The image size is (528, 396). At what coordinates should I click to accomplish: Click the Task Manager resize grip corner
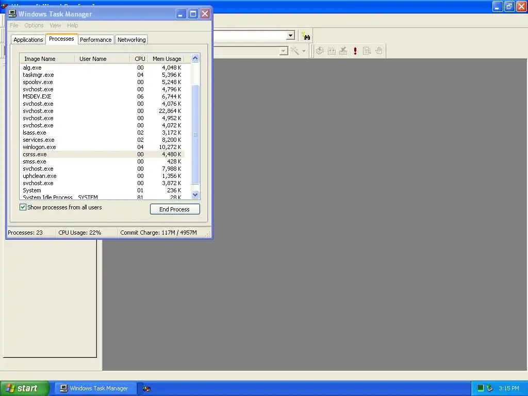point(208,235)
